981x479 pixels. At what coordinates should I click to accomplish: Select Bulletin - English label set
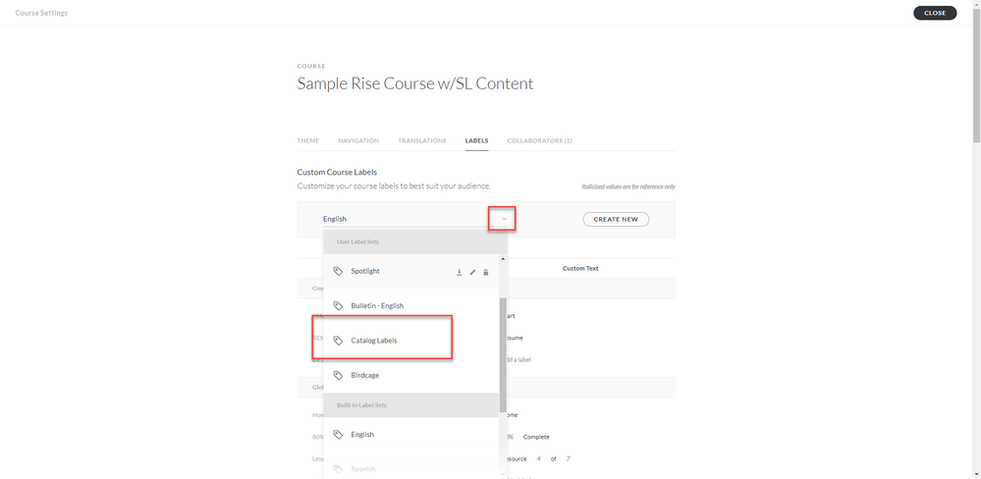[x=377, y=306]
